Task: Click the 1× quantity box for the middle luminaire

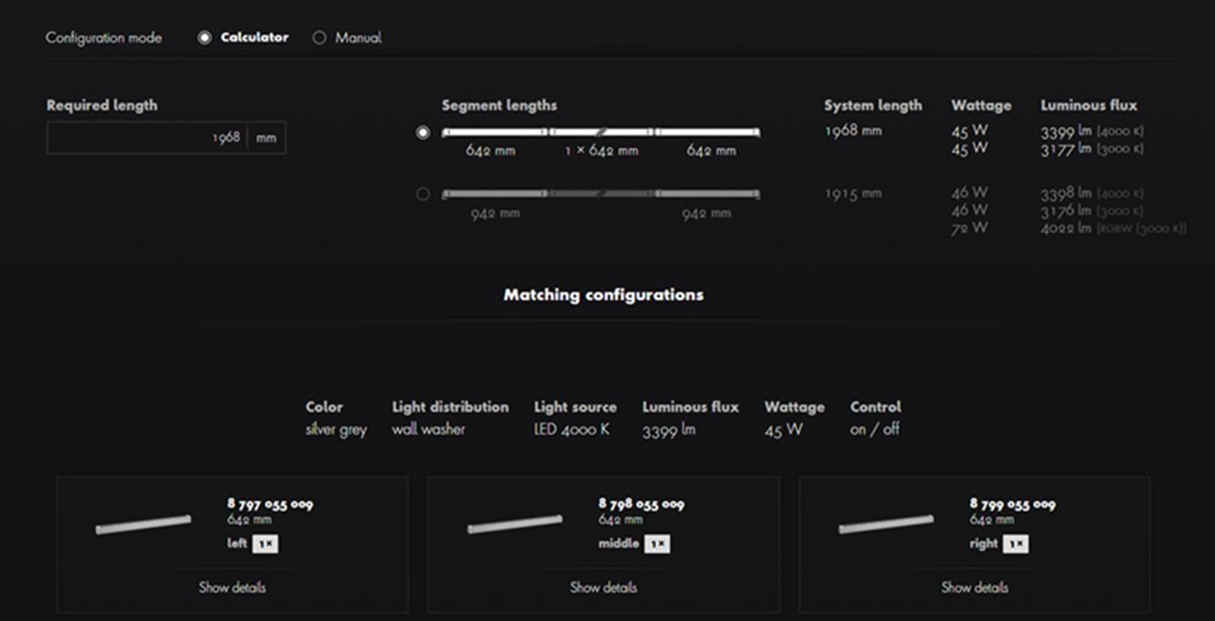Action: point(658,543)
